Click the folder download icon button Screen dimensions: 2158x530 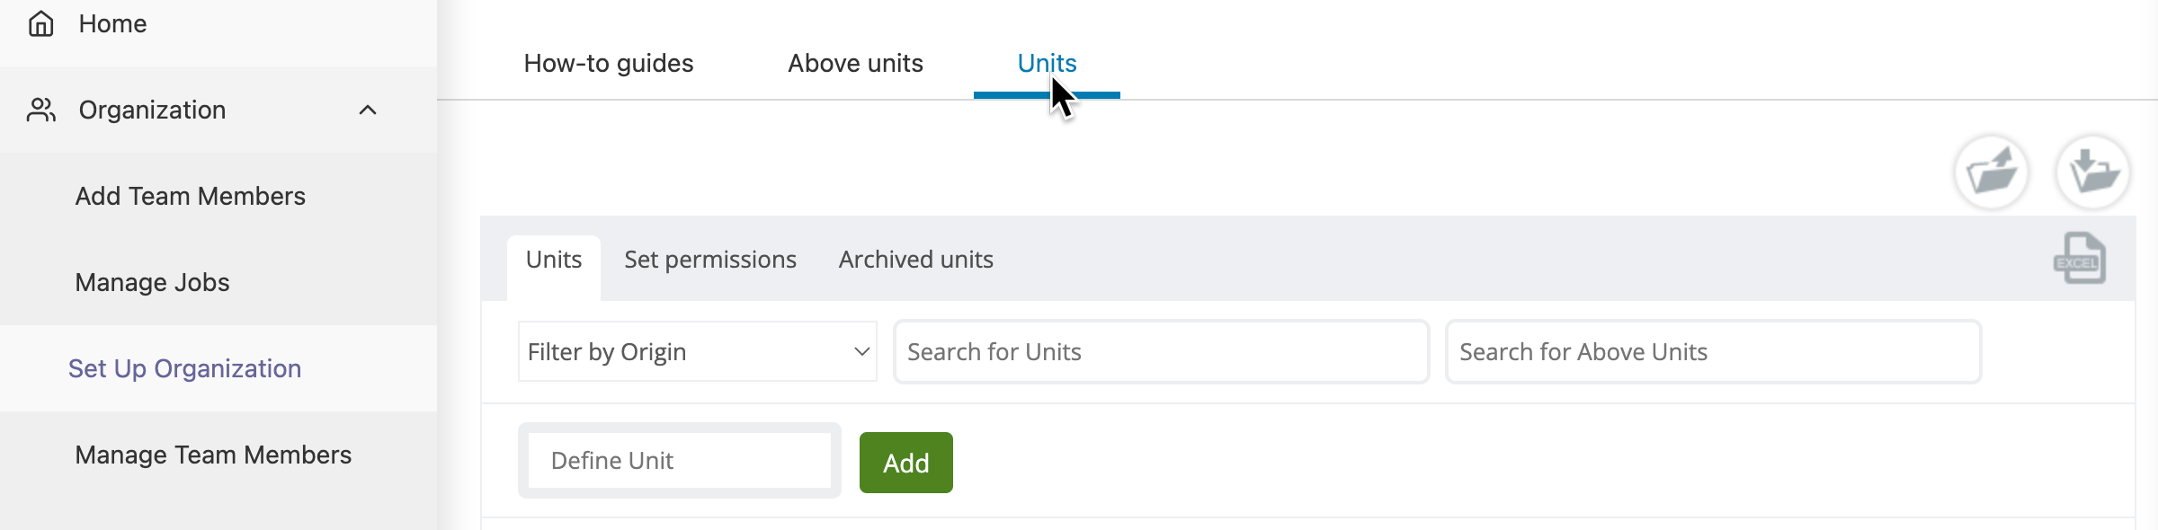tap(2093, 172)
